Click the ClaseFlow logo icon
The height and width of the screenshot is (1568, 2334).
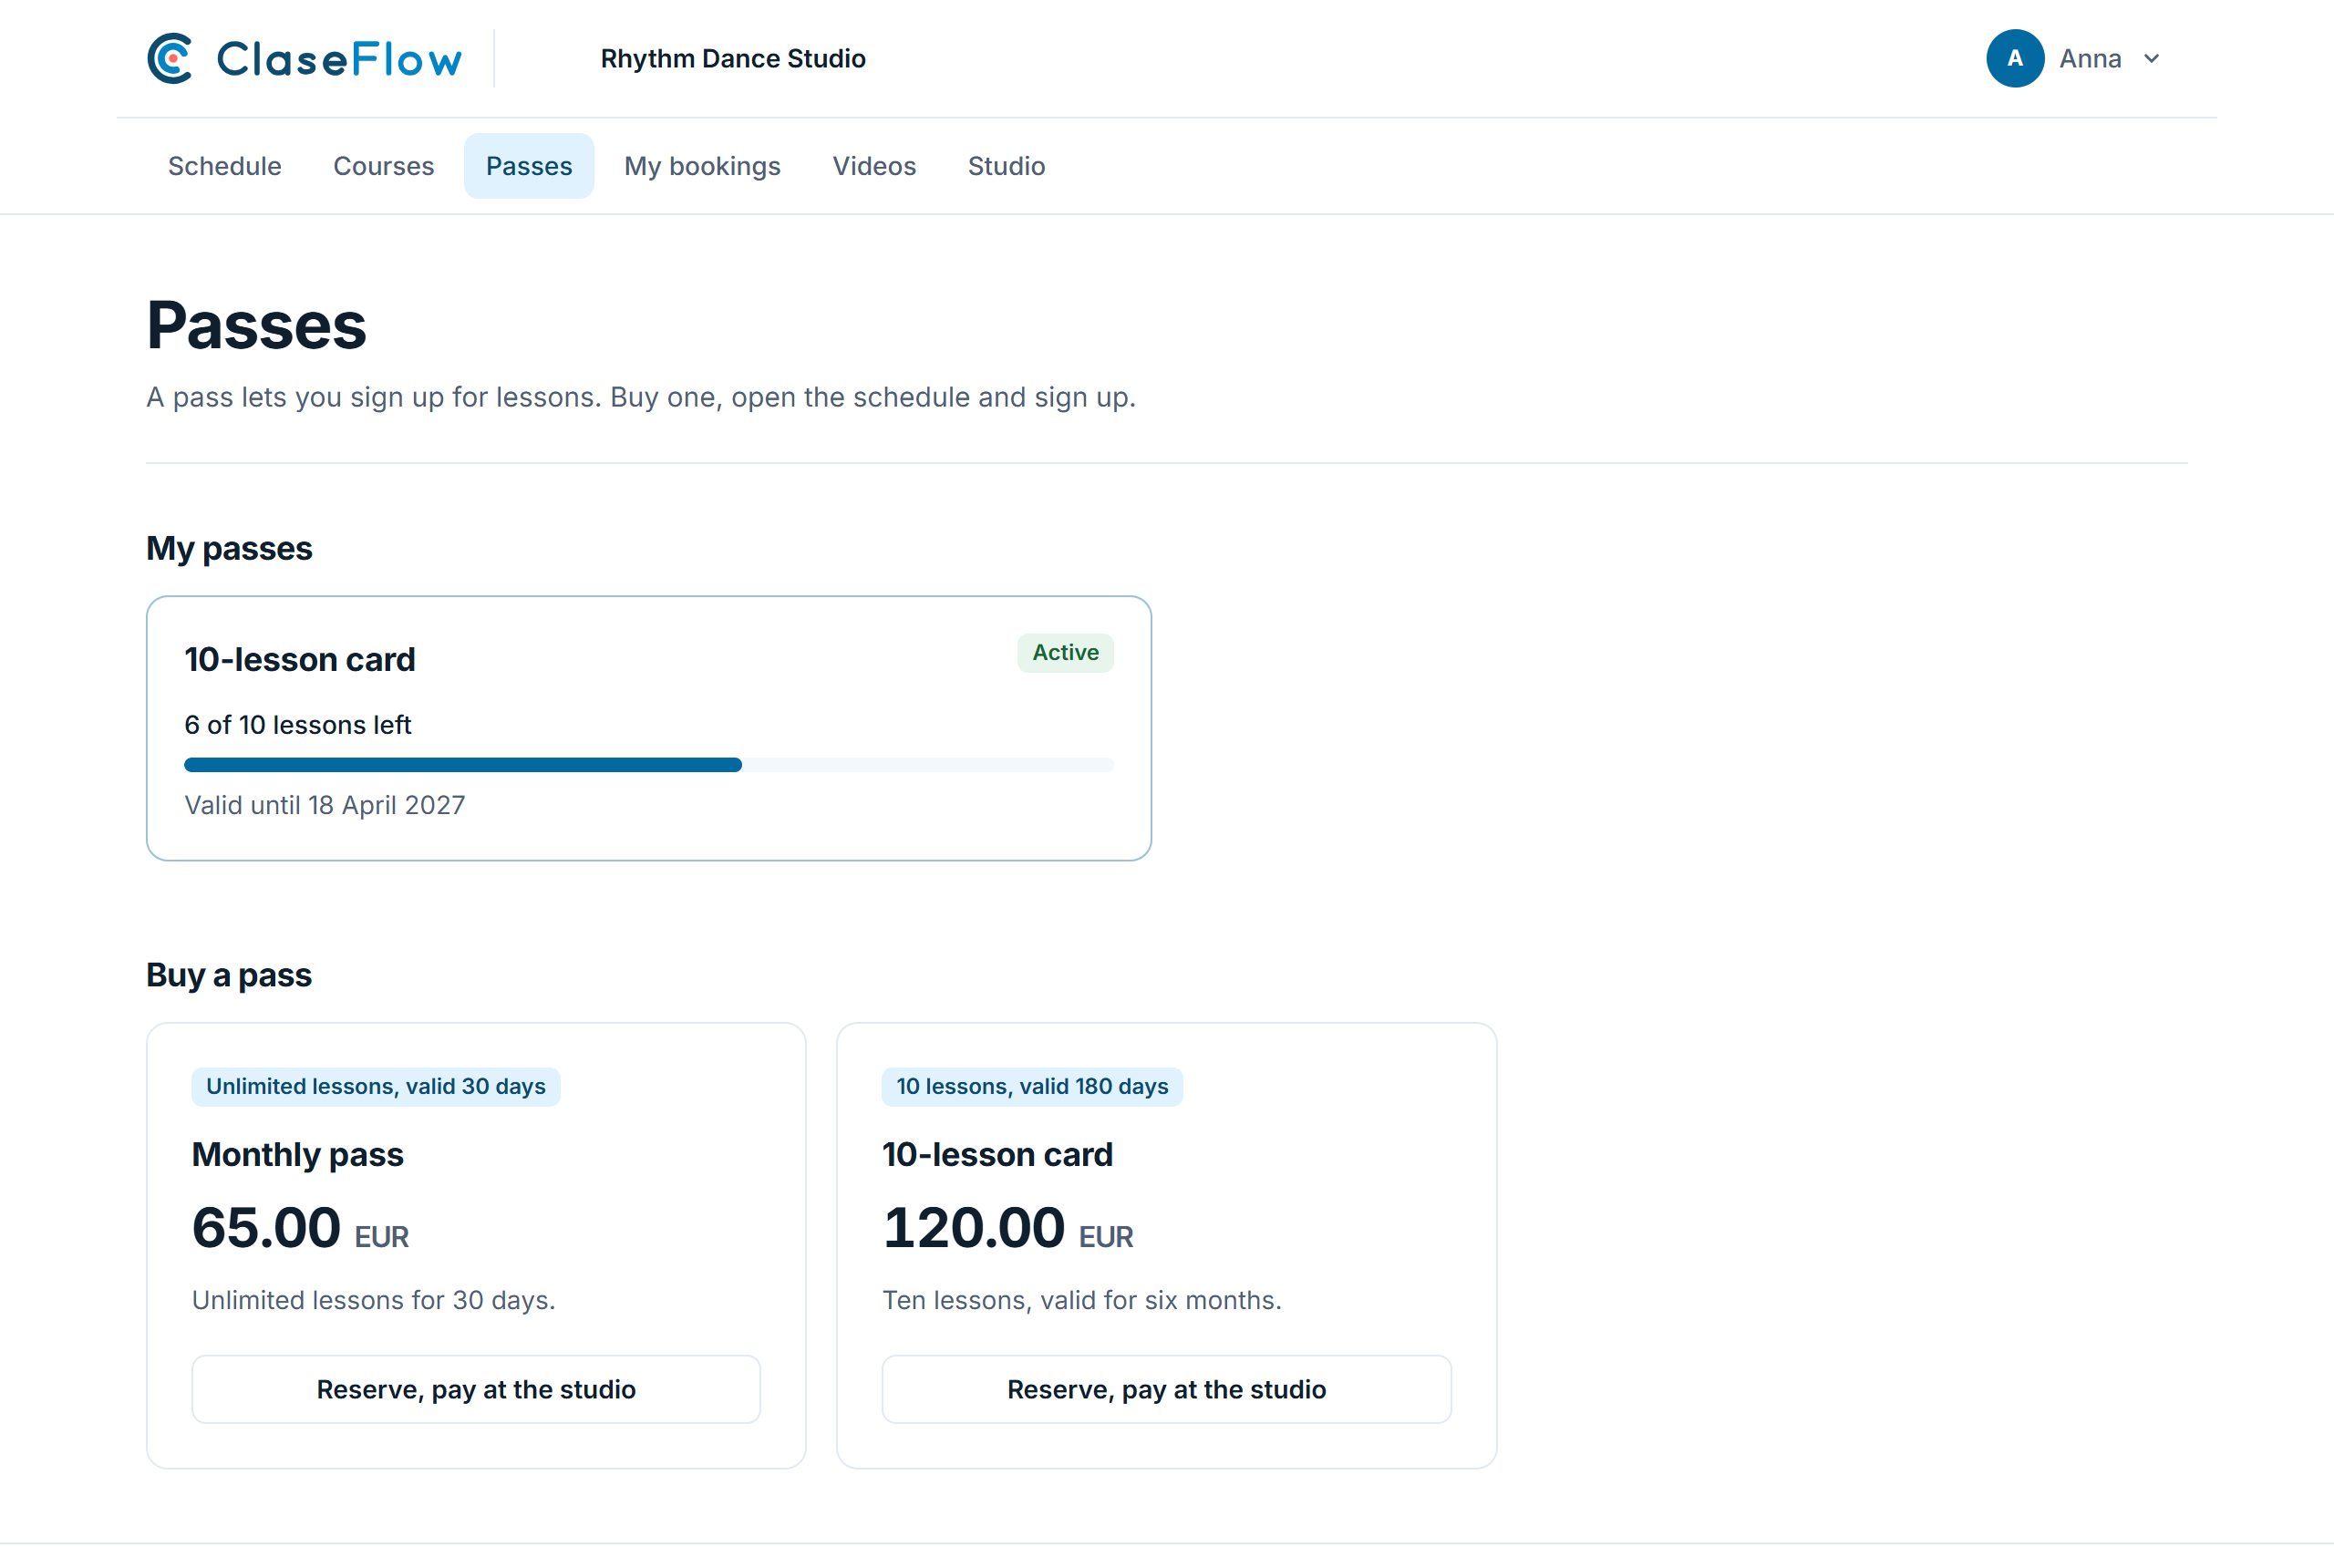pyautogui.click(x=170, y=58)
